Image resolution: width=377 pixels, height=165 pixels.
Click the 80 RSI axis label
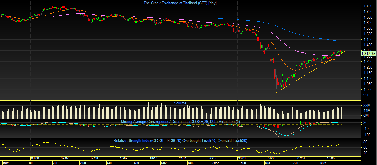click(x=365, y=142)
